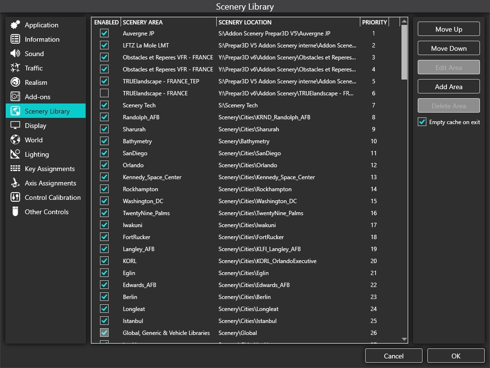Click the Add-ons icon

click(15, 97)
